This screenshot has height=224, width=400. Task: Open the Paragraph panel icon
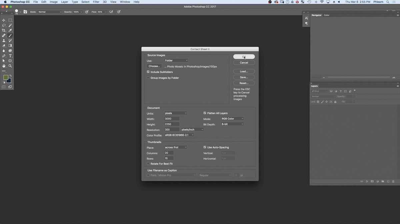click(306, 24)
